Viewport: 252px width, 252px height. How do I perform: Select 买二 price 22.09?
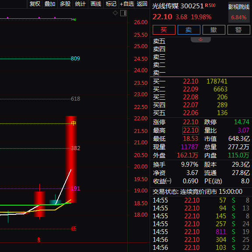pyautogui.click(x=191, y=89)
